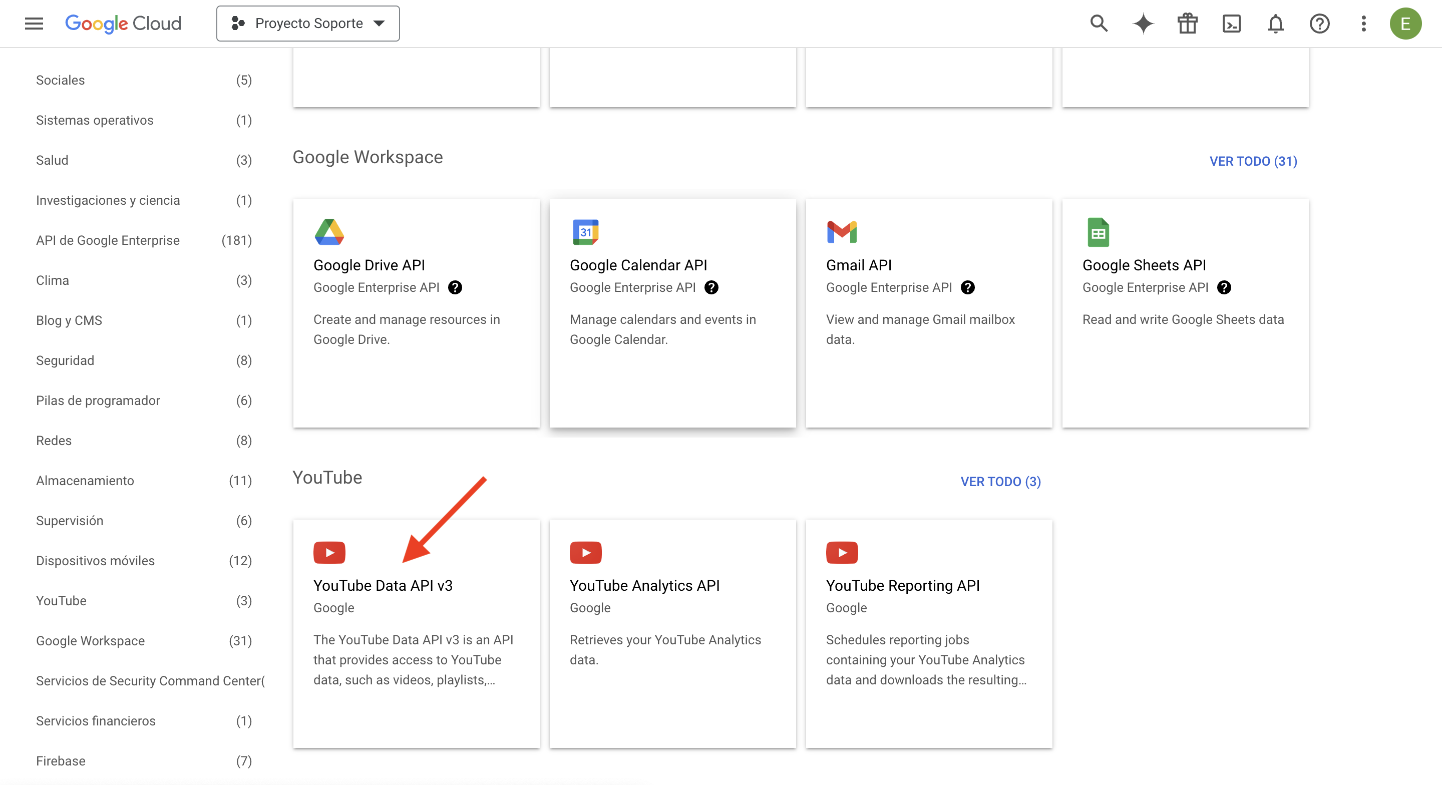Click help icon beside Gmail Enterprise API
Screen dimensions: 1442x785
968,287
